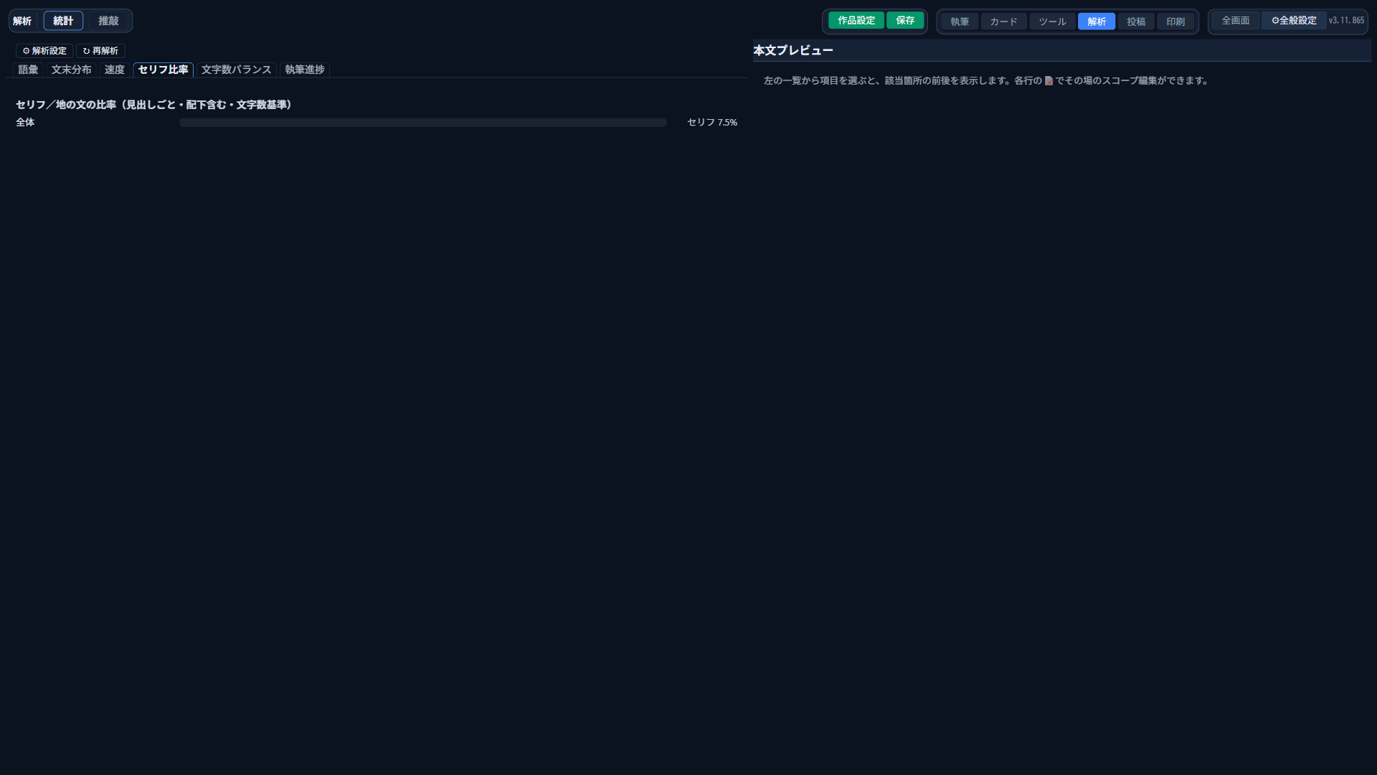The height and width of the screenshot is (775, 1377).
Task: Open 解析設定 settings button
Action: click(44, 51)
